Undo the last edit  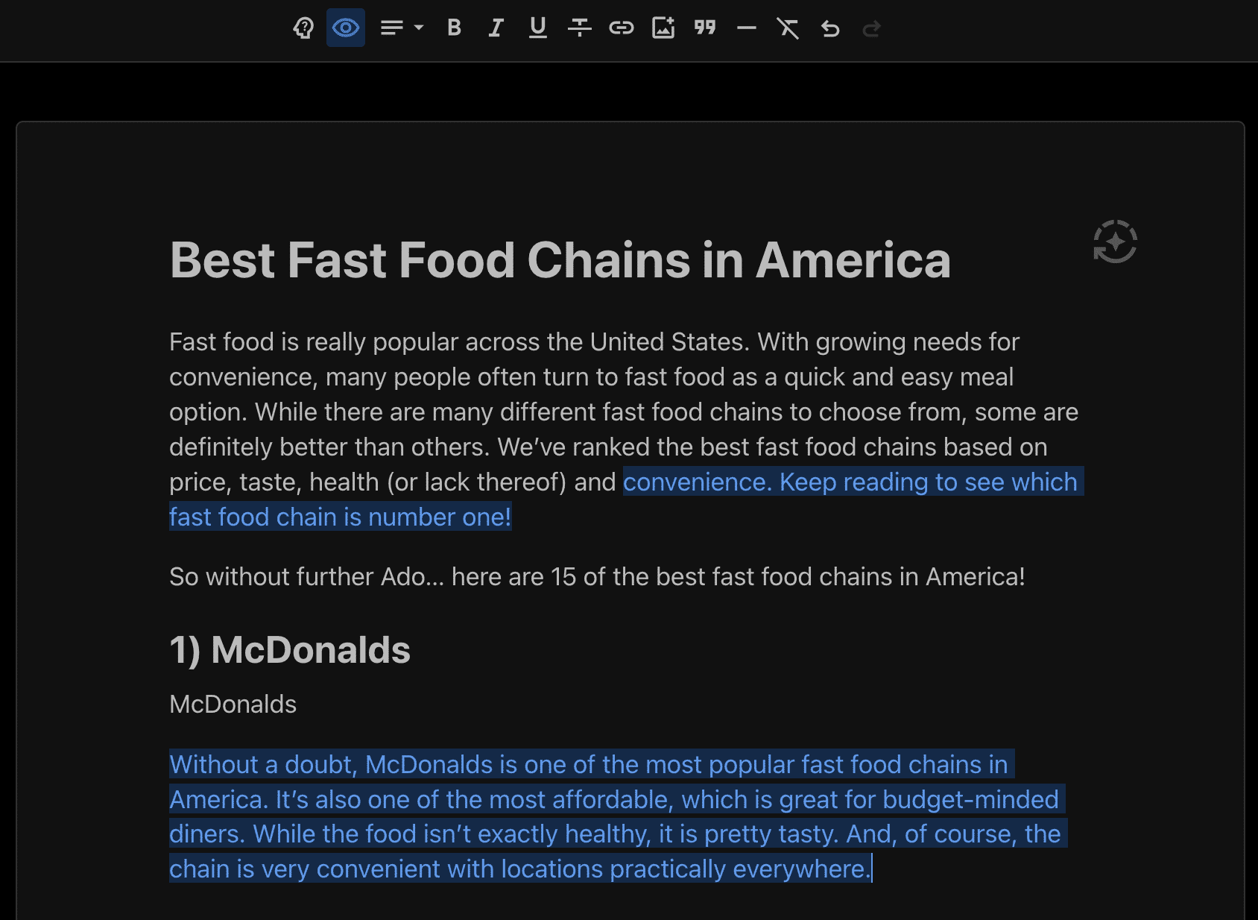pos(829,28)
